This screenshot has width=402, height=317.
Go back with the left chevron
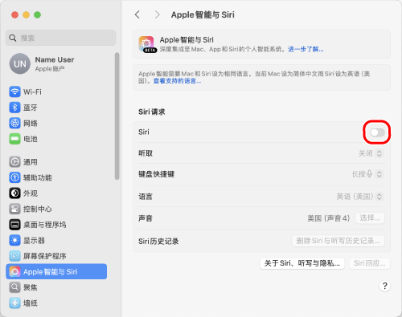(x=137, y=14)
